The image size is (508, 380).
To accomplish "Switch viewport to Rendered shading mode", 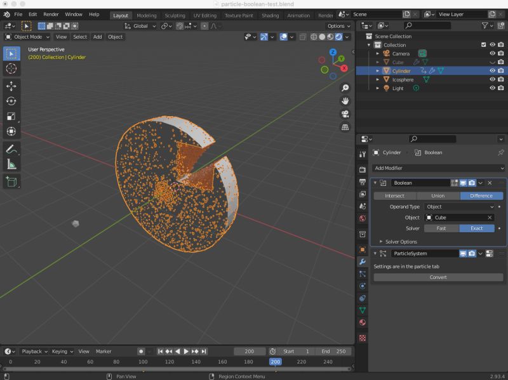I will tap(338, 37).
